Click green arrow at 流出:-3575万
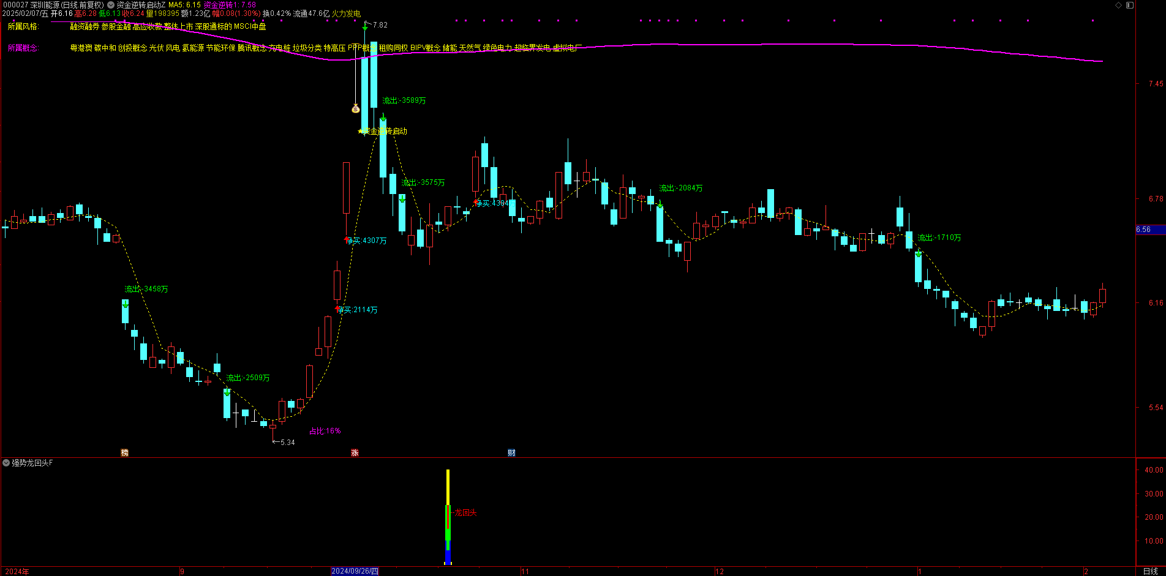The height and width of the screenshot is (576, 1166). (402, 199)
